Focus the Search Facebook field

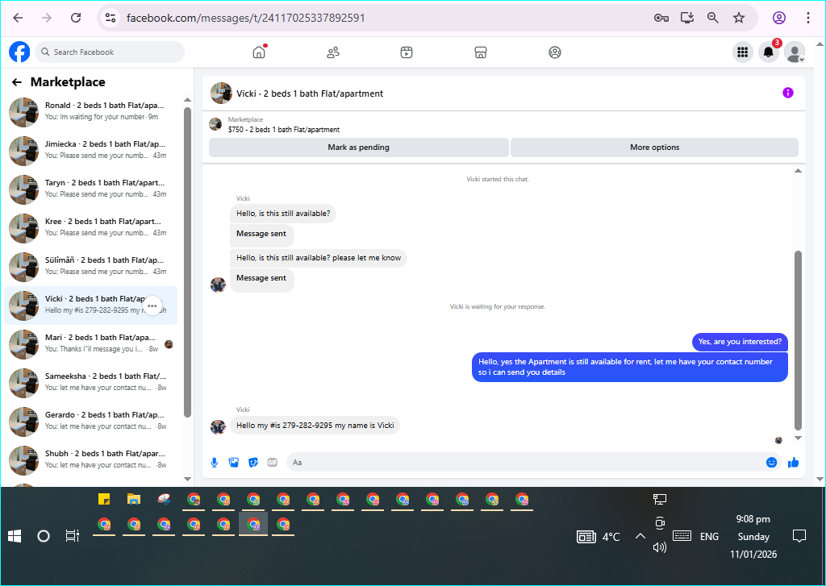110,52
